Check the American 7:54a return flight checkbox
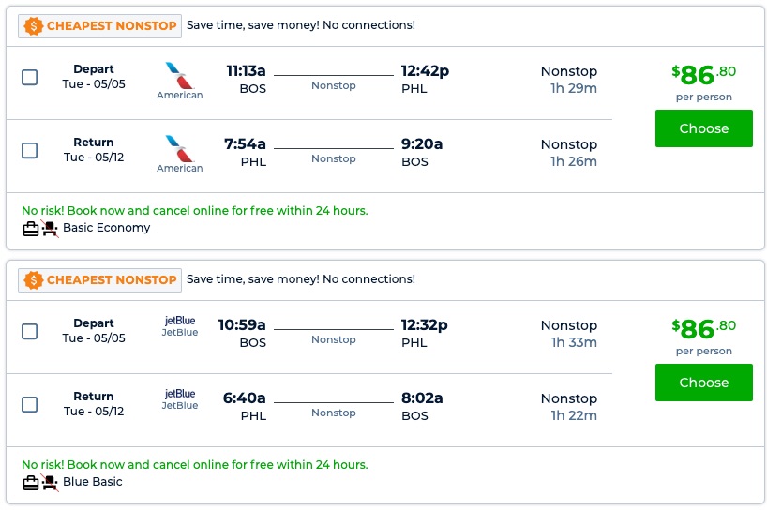Viewport: 767px width, 510px height. 30,150
